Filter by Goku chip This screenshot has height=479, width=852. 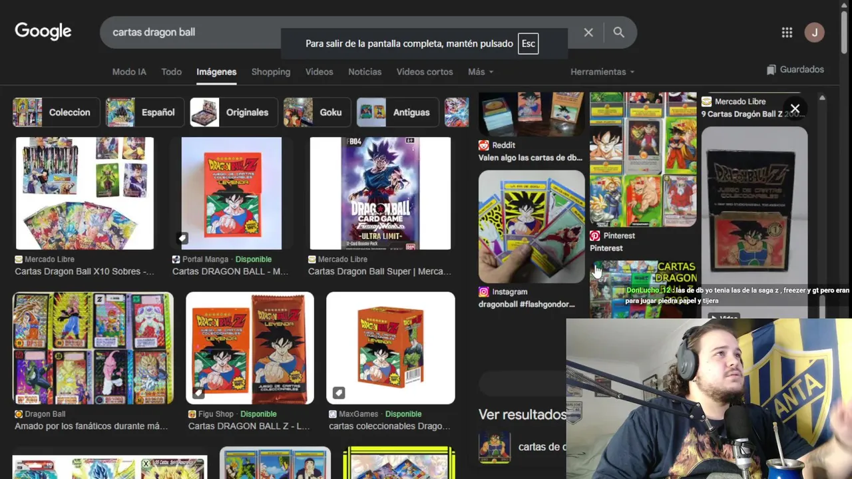(x=318, y=112)
